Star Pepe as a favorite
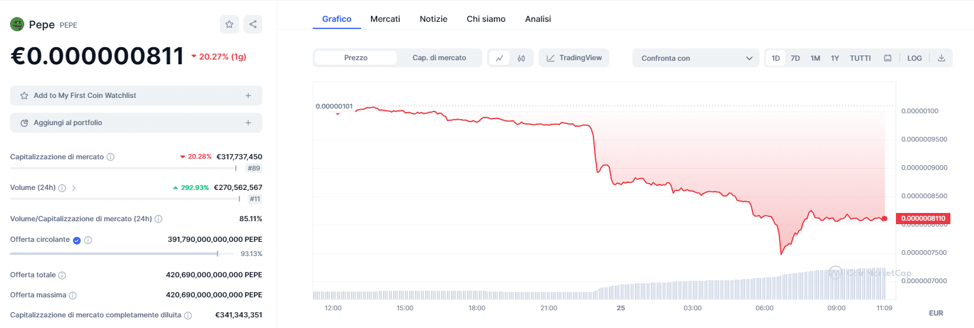The image size is (974, 328). click(229, 24)
